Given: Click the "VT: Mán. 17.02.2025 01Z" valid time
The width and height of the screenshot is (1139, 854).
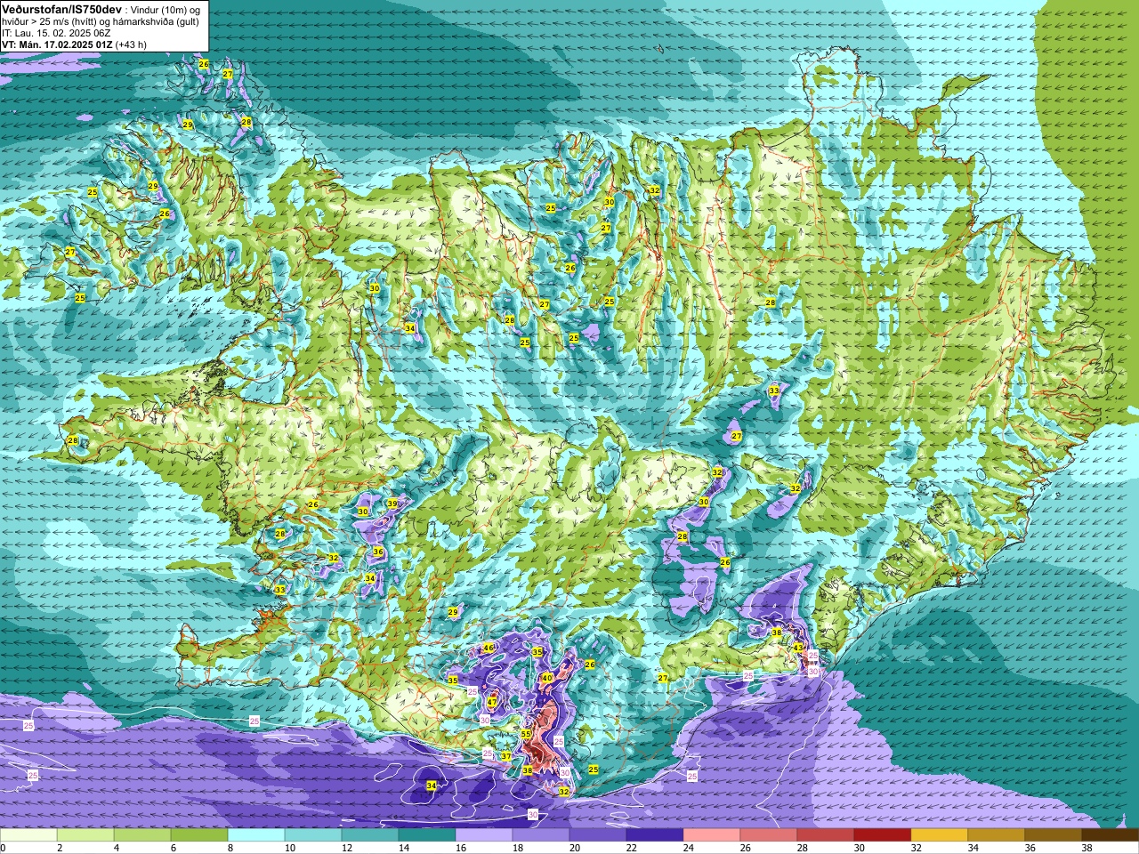Looking at the screenshot, I should click(57, 44).
